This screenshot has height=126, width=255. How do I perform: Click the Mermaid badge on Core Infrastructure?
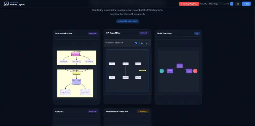pyautogui.click(x=93, y=33)
